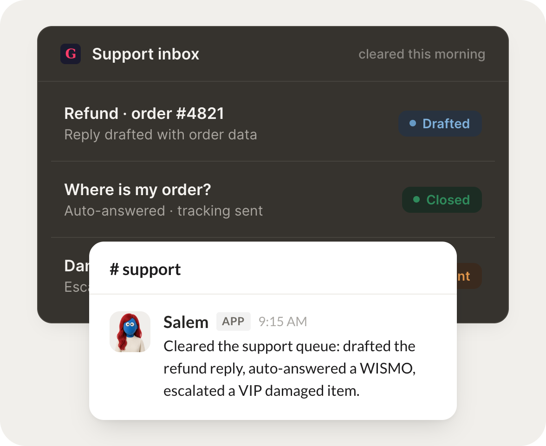The height and width of the screenshot is (446, 546).
Task: Click 'Reply drafted with order data' subtitle
Action: click(x=161, y=135)
